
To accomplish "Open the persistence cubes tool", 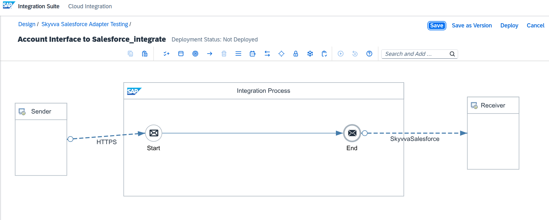I will (310, 54).
